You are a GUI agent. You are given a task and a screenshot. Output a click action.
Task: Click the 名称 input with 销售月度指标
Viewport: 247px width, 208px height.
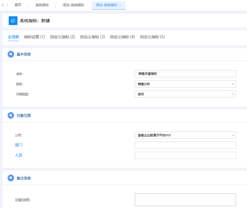(185, 74)
